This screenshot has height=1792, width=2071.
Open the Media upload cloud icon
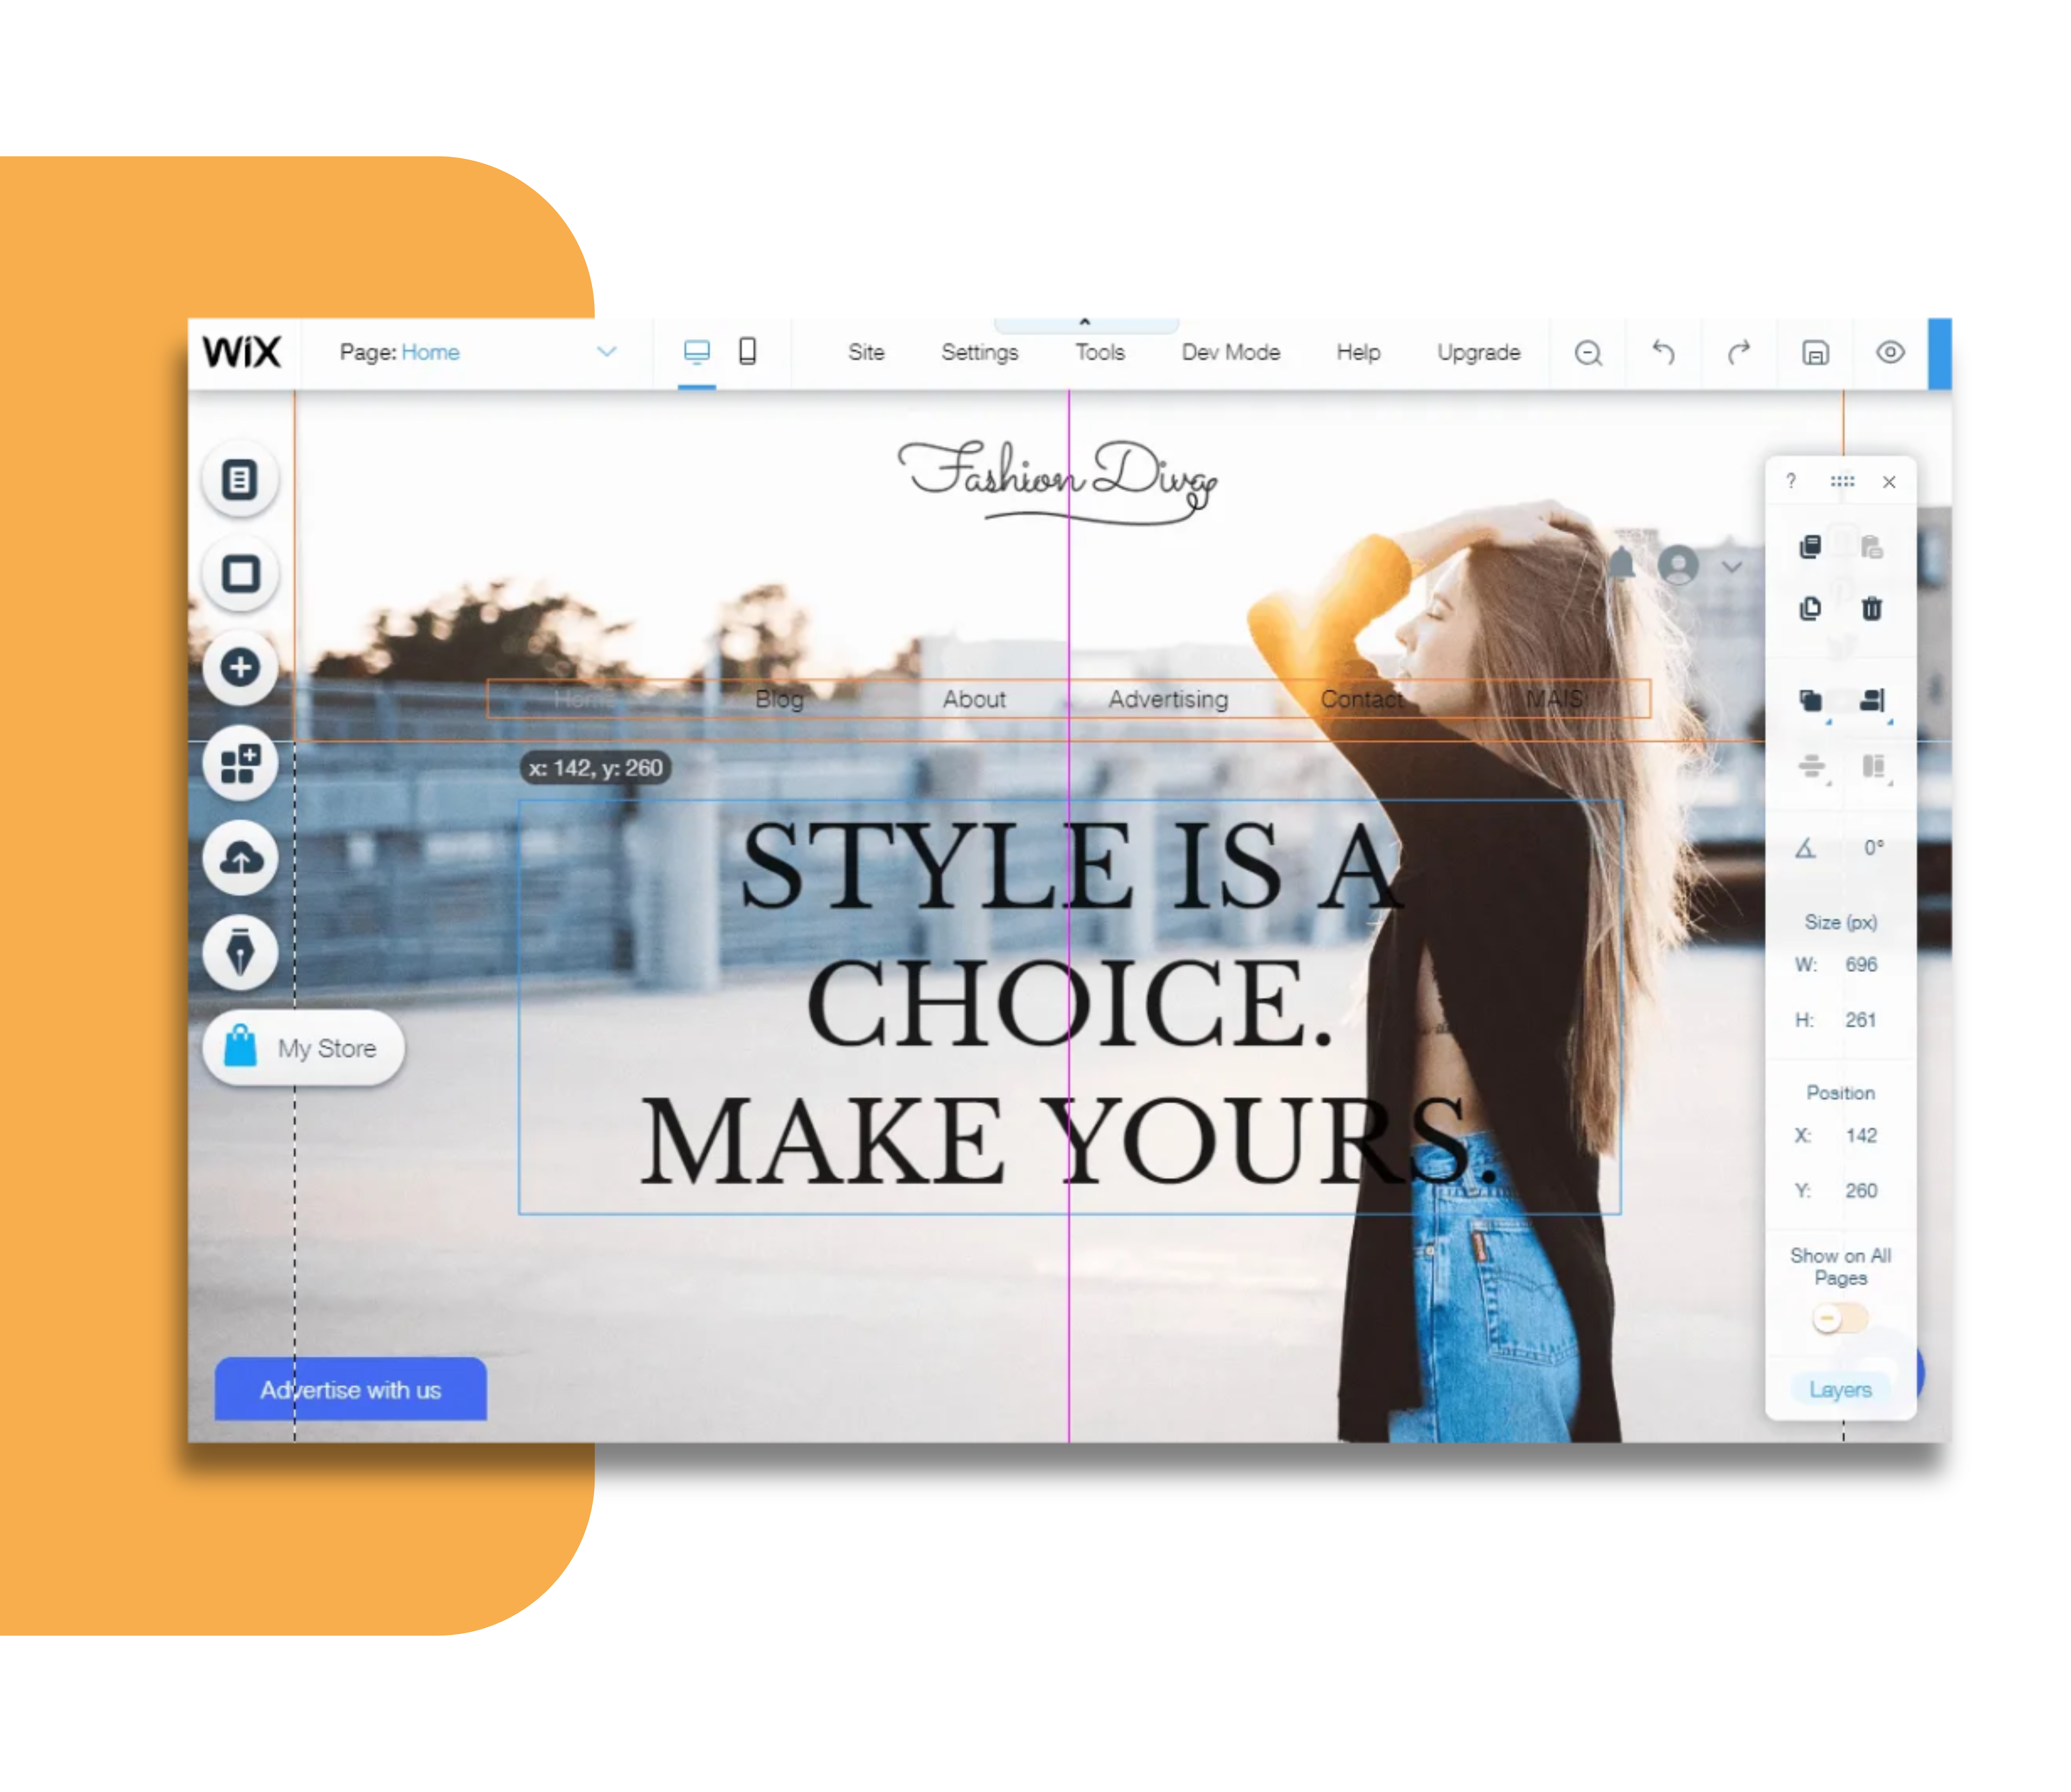tap(240, 858)
